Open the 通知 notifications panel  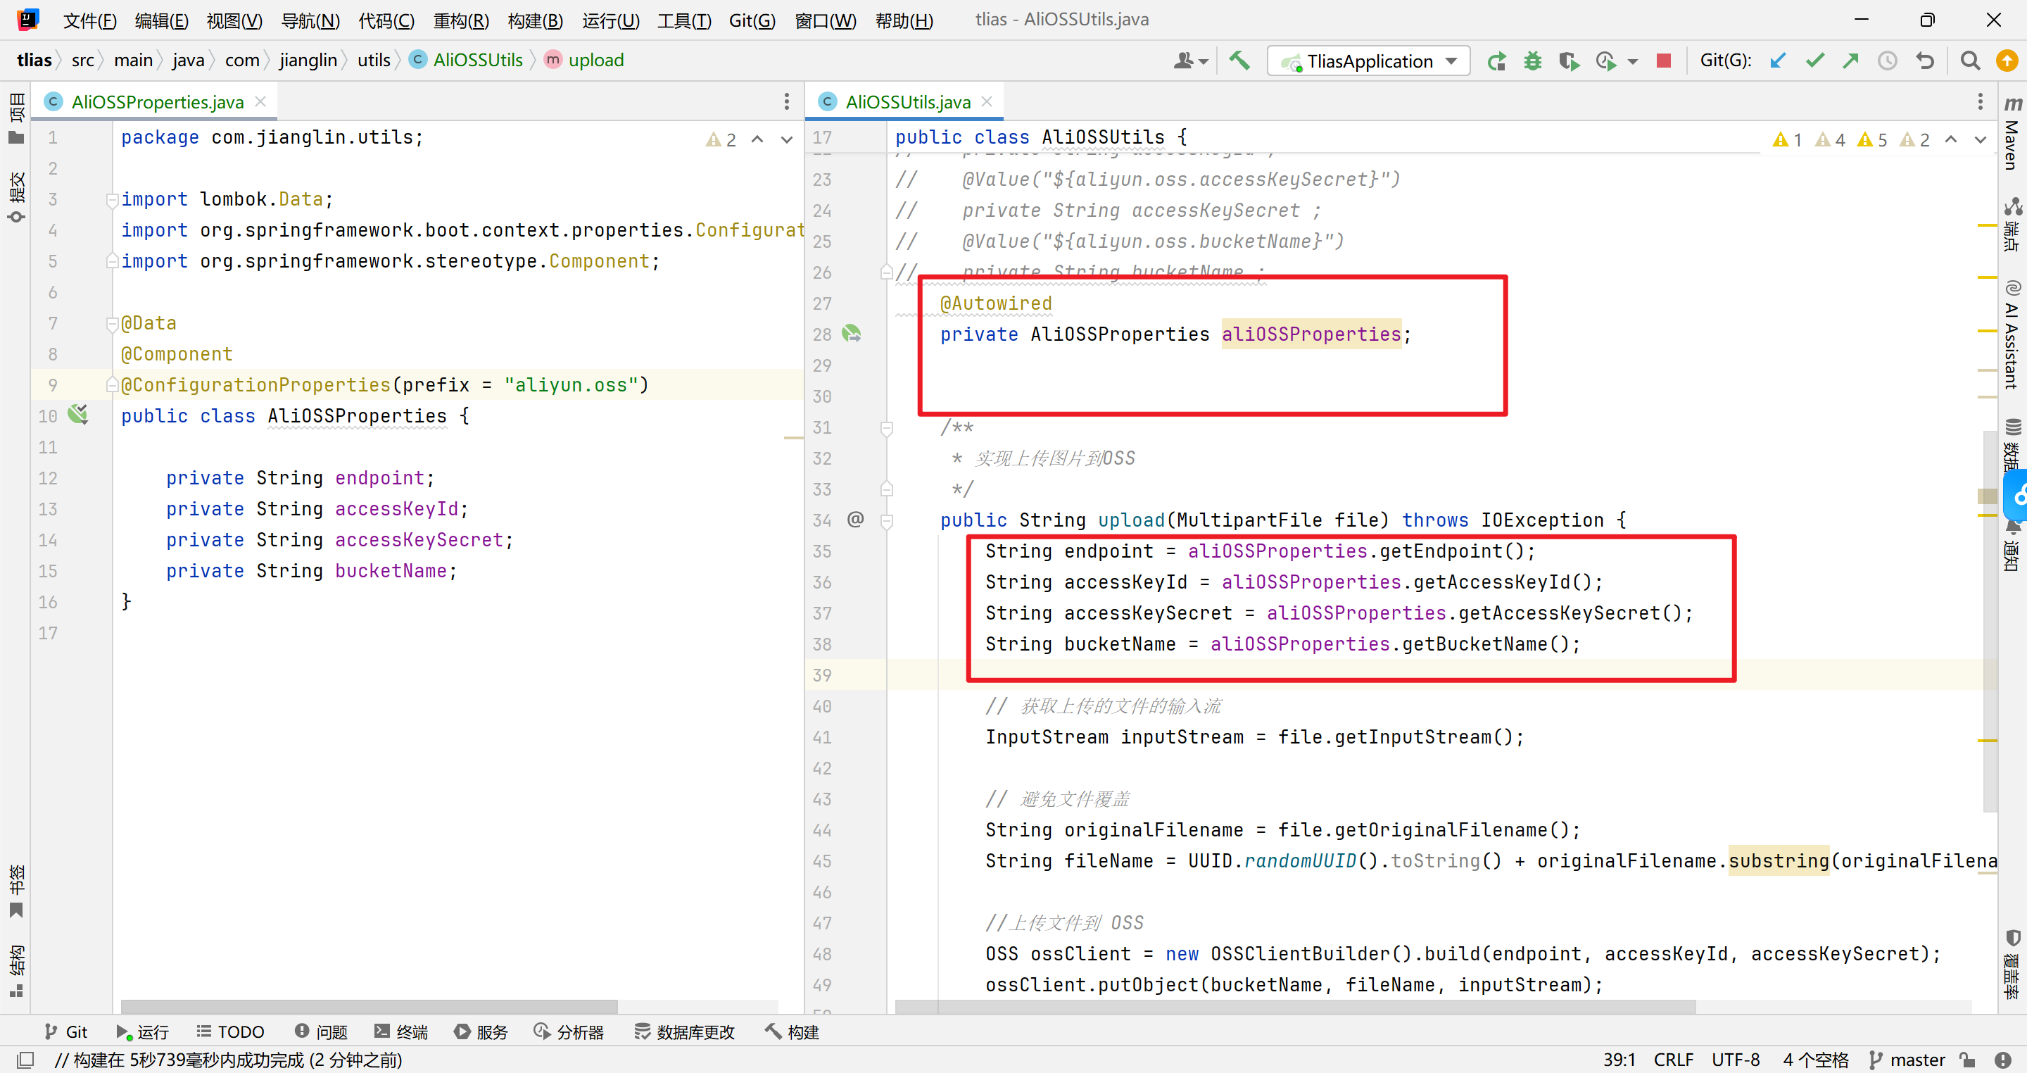[2012, 547]
